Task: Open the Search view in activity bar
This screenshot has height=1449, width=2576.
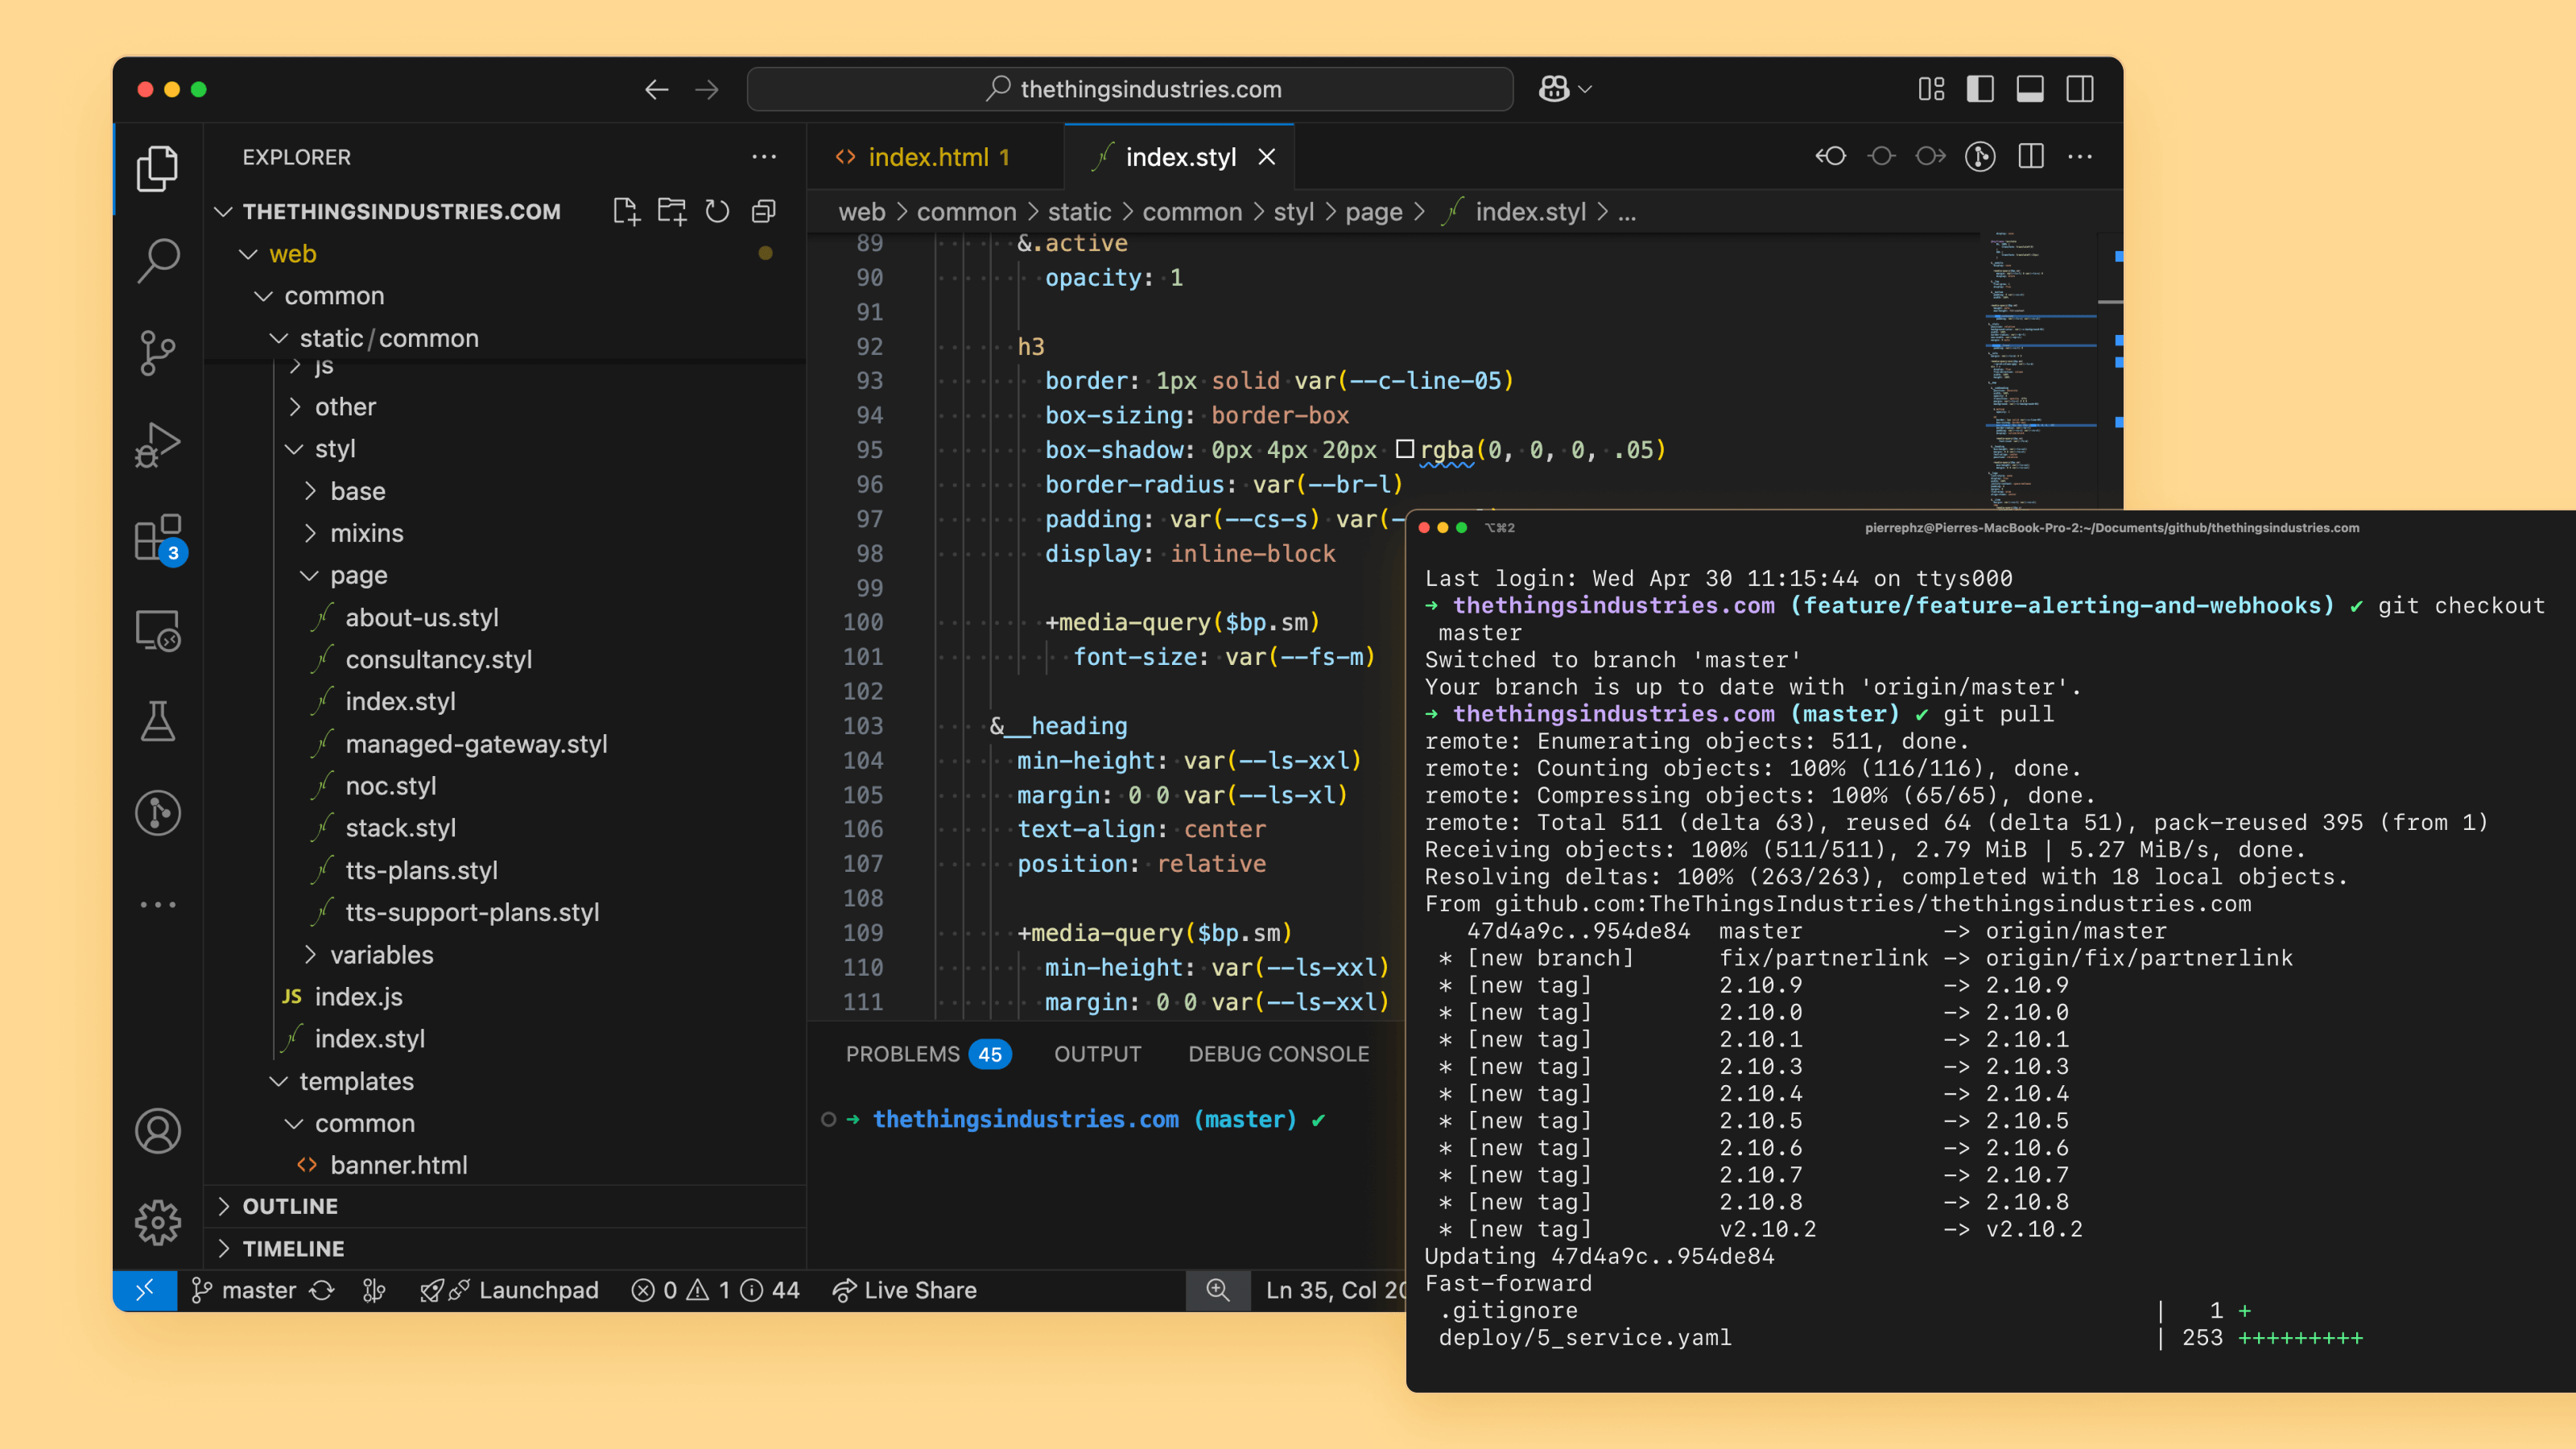Action: point(158,259)
